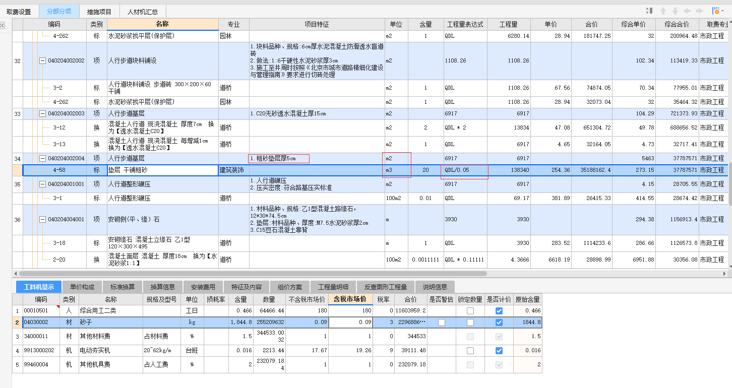This screenshot has height=388, width=732.
Task: Check 是否暂估 for 砂子 row
Action: 442,322
